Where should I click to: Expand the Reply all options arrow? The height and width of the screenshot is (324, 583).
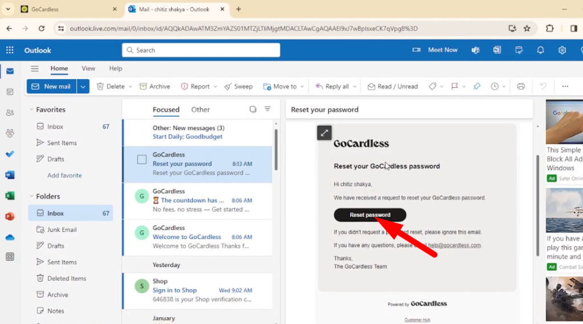click(x=355, y=87)
